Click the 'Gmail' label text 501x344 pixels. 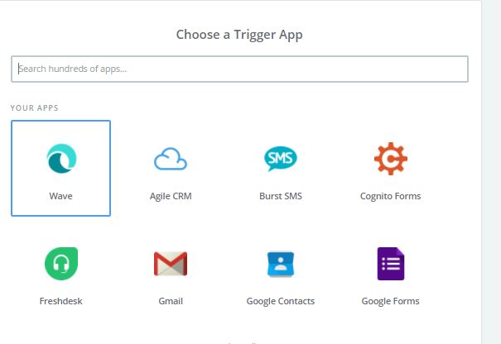[171, 301]
